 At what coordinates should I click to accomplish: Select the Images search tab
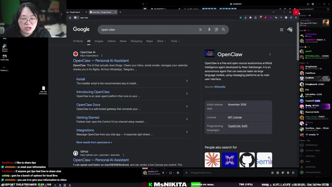(99, 41)
